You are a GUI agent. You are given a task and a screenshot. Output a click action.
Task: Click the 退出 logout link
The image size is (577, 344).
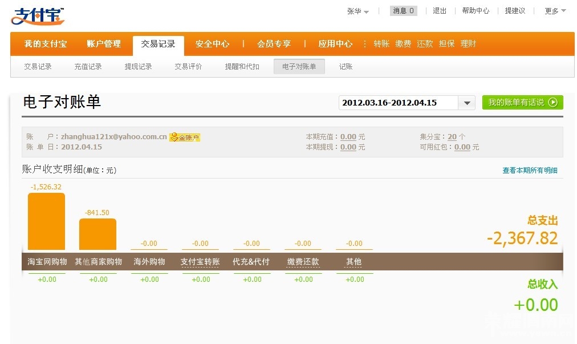tap(440, 11)
